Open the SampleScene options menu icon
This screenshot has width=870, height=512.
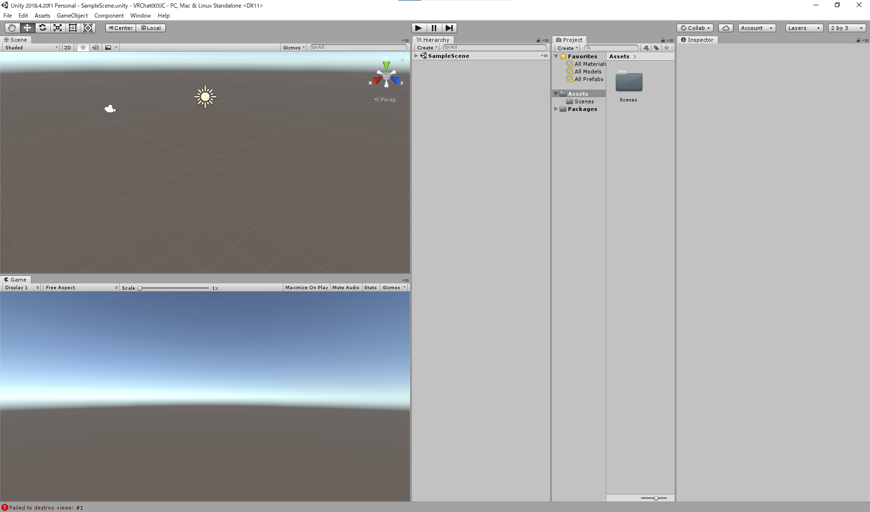(x=544, y=56)
